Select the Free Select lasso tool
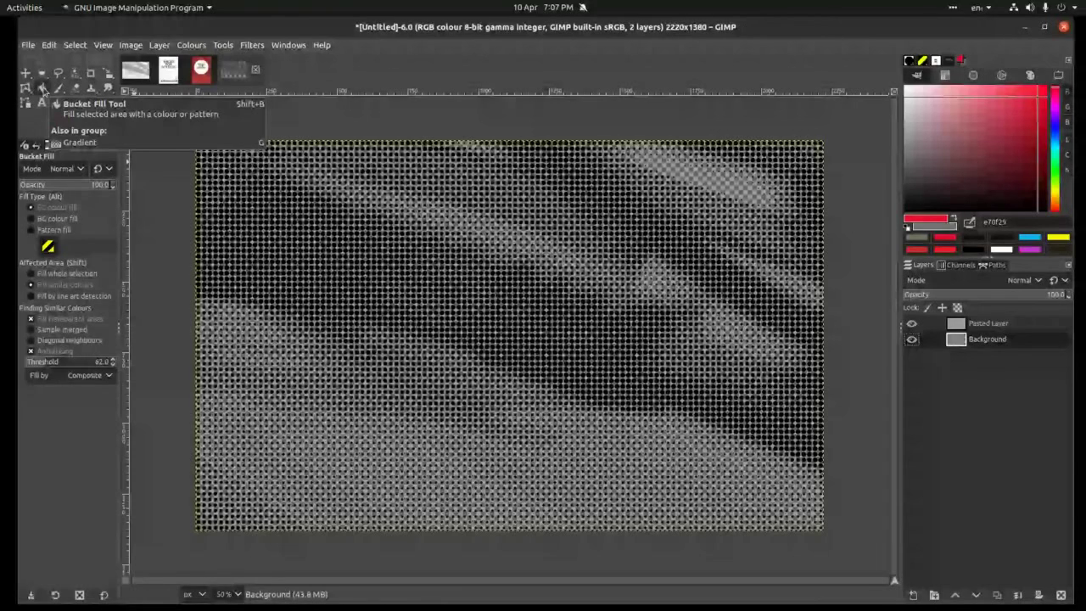Image resolution: width=1086 pixels, height=611 pixels. pos(59,74)
